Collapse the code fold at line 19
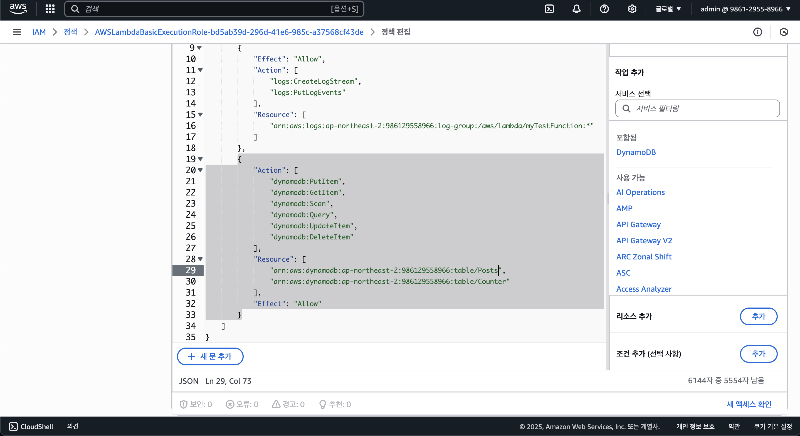The height and width of the screenshot is (436, 800). click(x=200, y=159)
